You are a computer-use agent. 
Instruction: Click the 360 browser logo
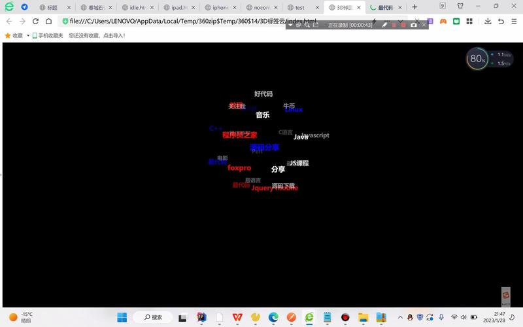9,7
